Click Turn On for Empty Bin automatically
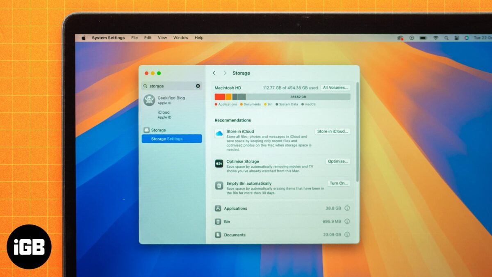 click(x=339, y=183)
